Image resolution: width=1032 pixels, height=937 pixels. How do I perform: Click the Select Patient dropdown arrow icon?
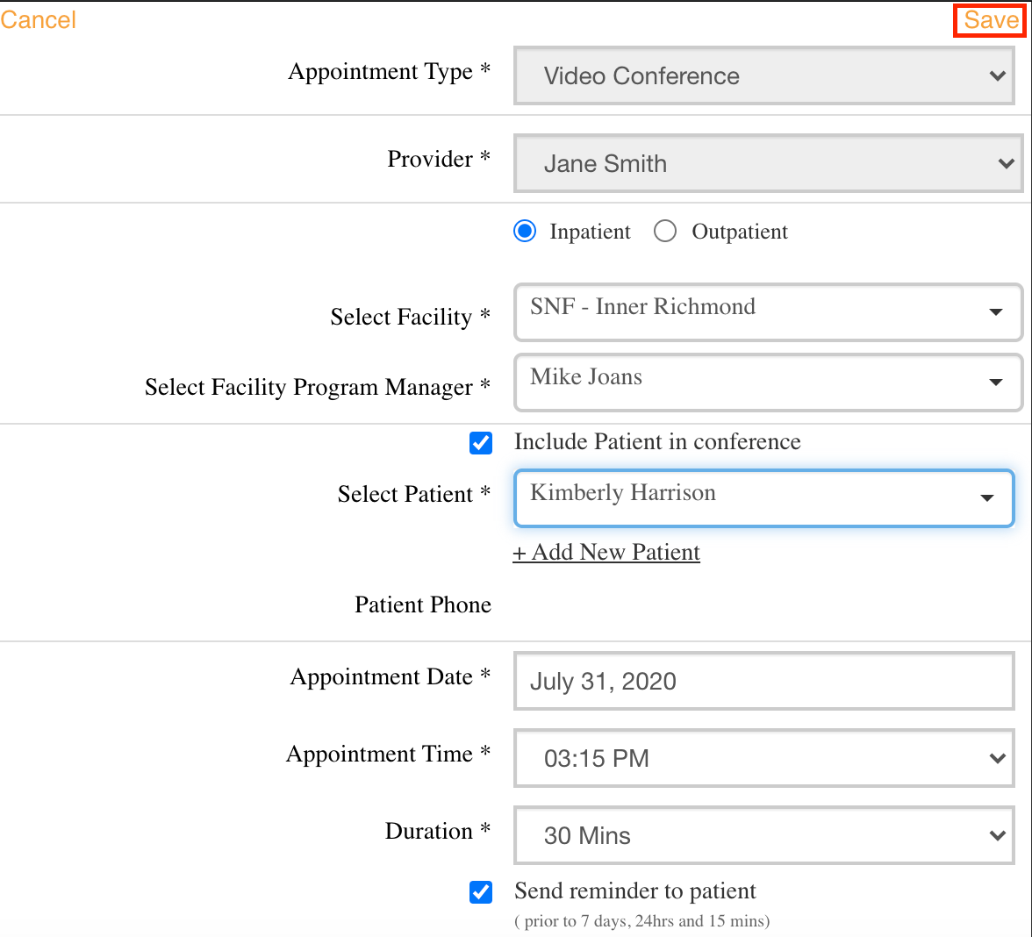(x=987, y=498)
